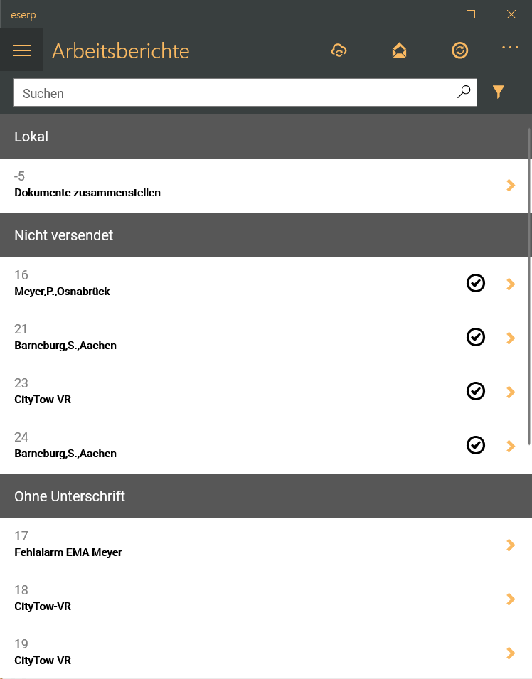532x679 pixels.
Task: Open the three-dots more options menu
Action: pyautogui.click(x=510, y=47)
